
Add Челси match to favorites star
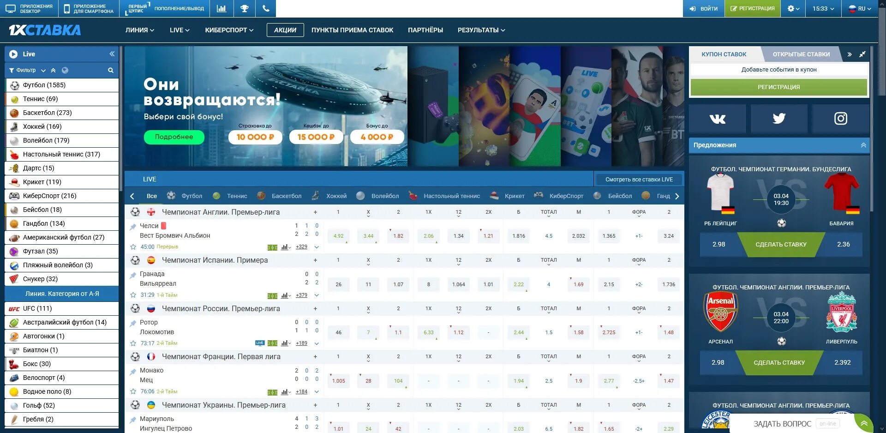133,247
